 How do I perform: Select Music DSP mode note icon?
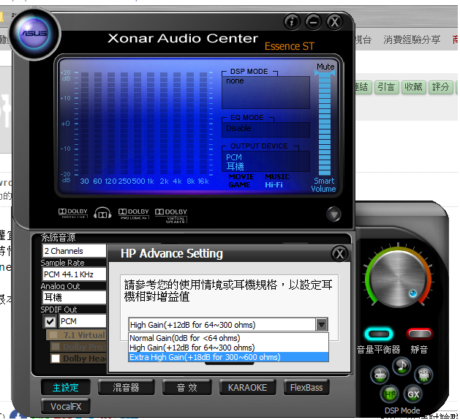tap(401, 366)
